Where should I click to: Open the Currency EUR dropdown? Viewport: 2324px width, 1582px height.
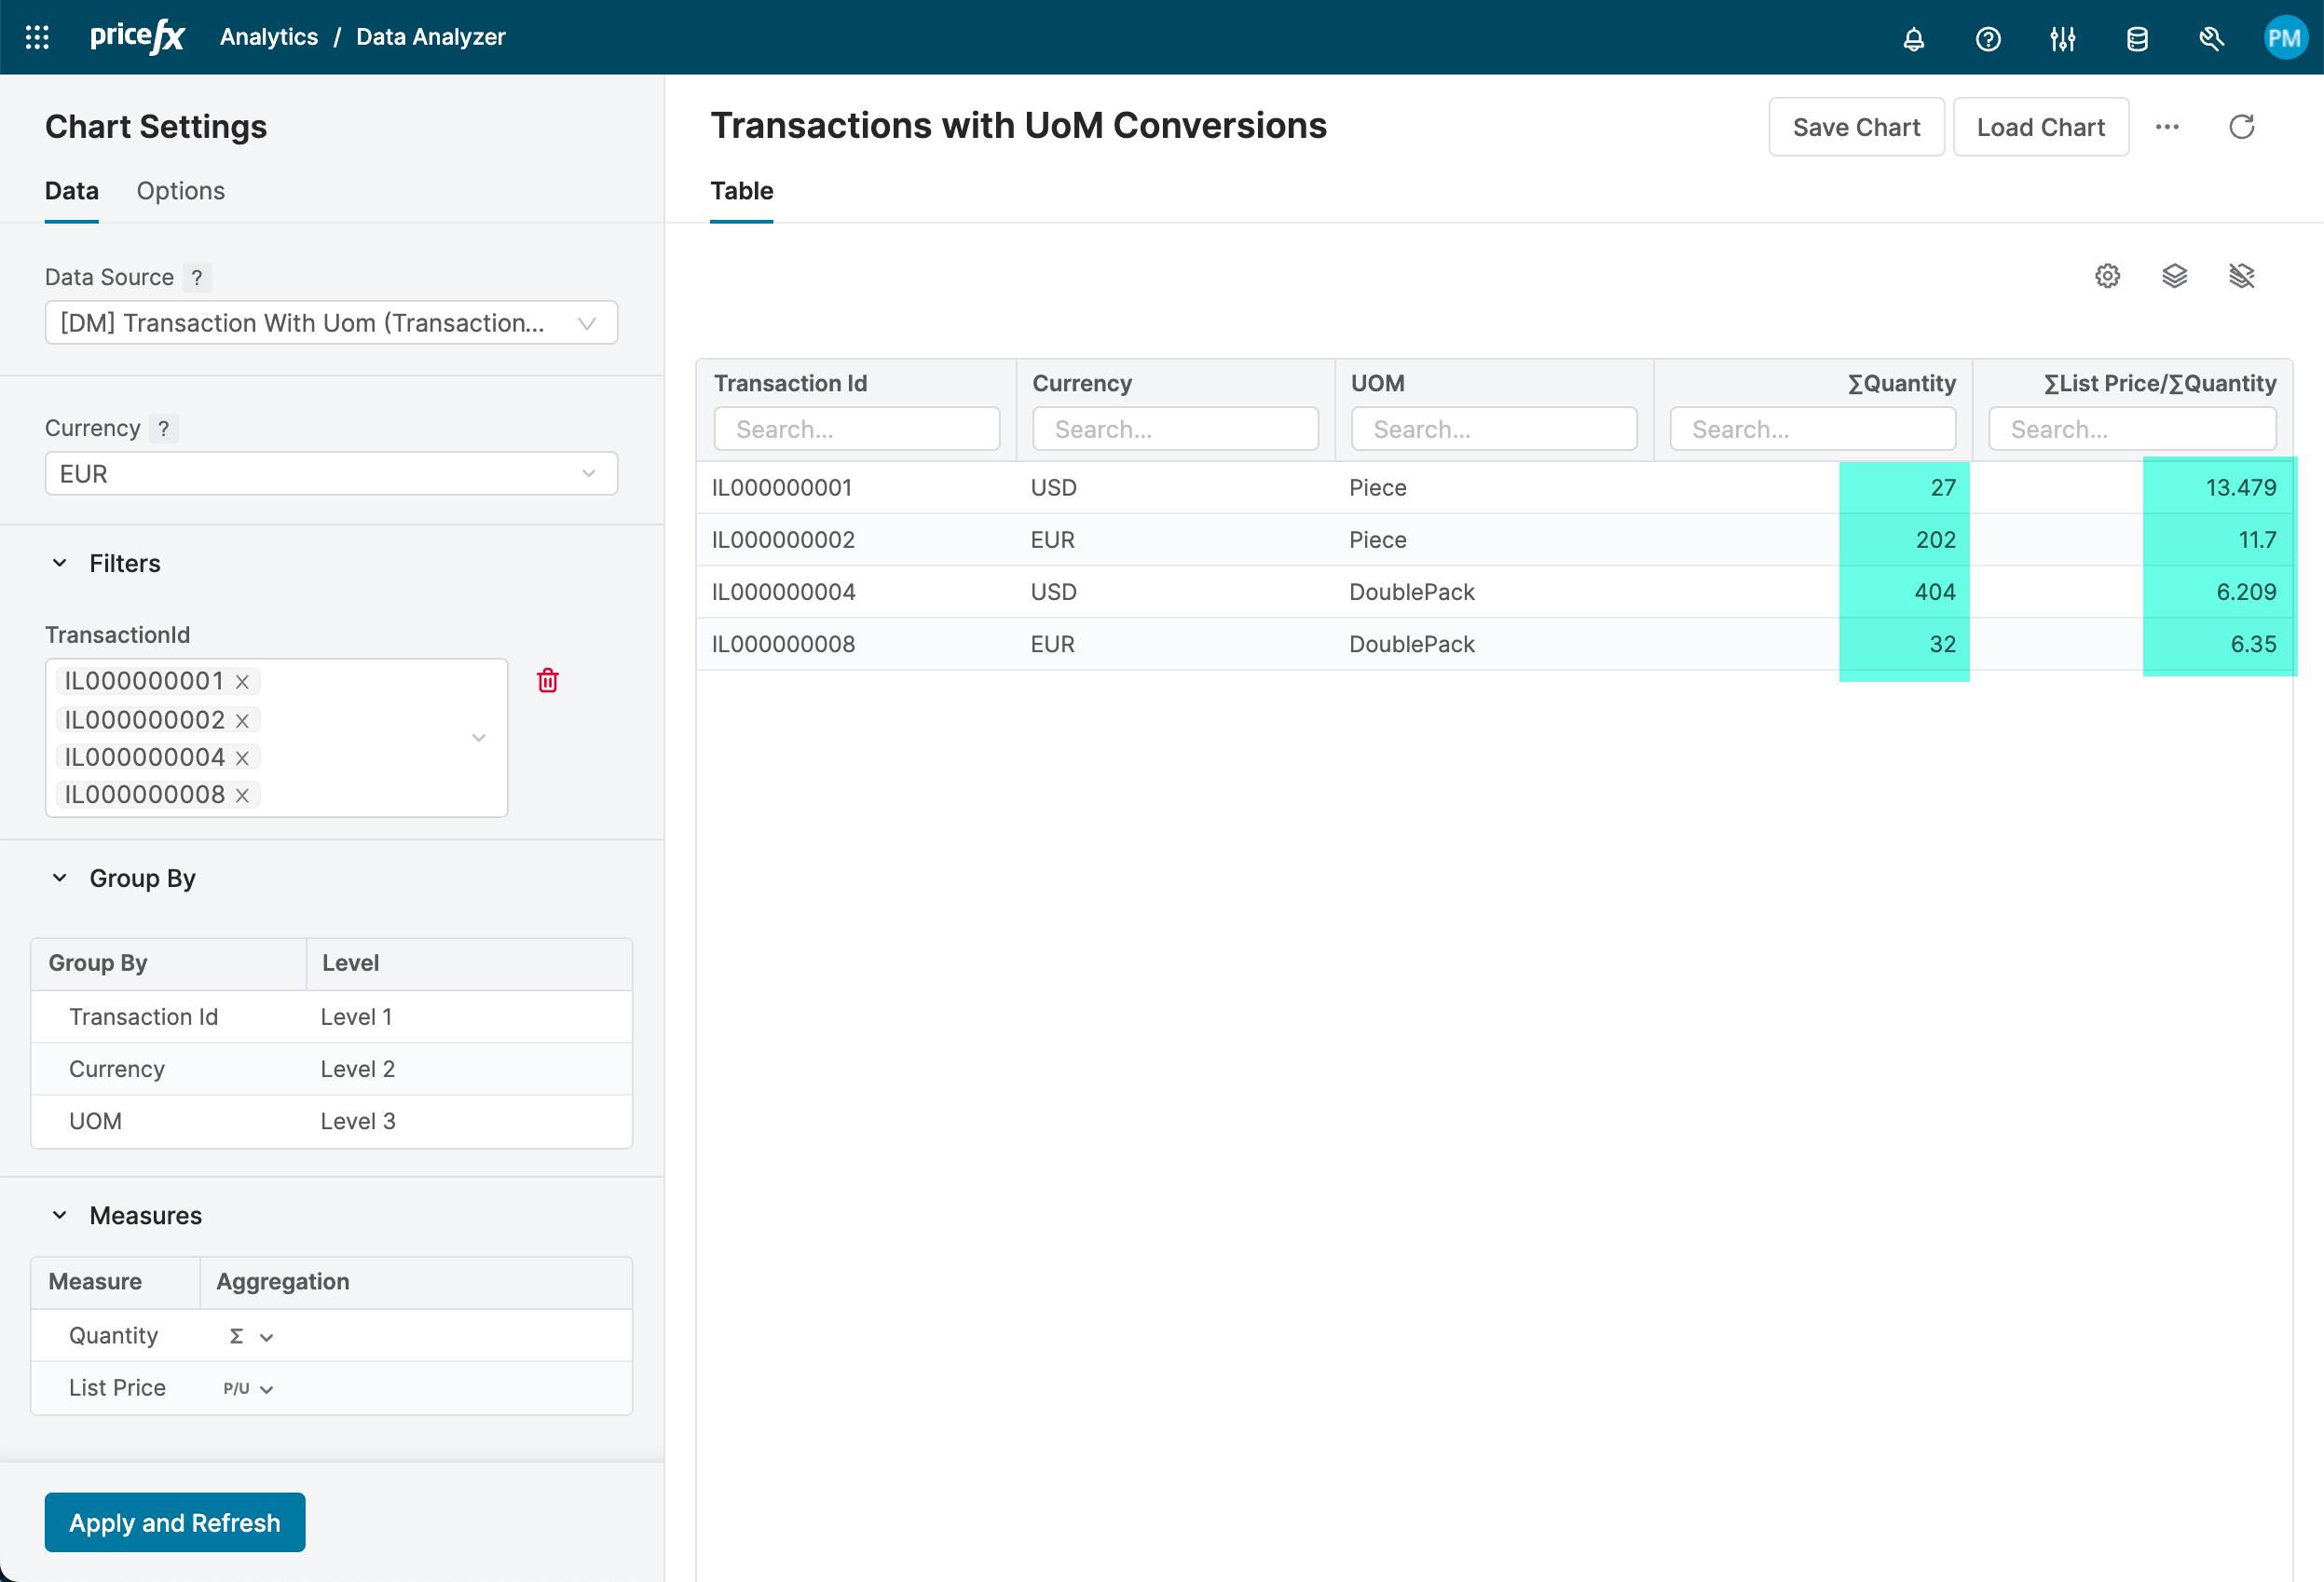331,474
